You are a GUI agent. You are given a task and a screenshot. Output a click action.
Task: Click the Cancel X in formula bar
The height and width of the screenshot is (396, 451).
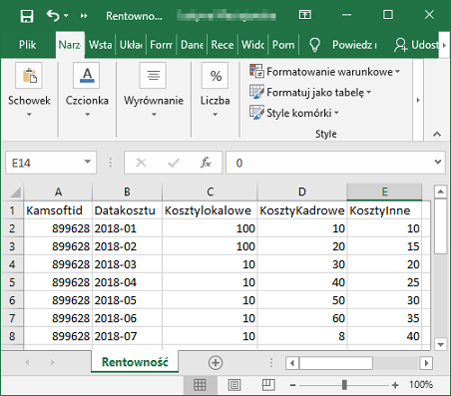(141, 163)
